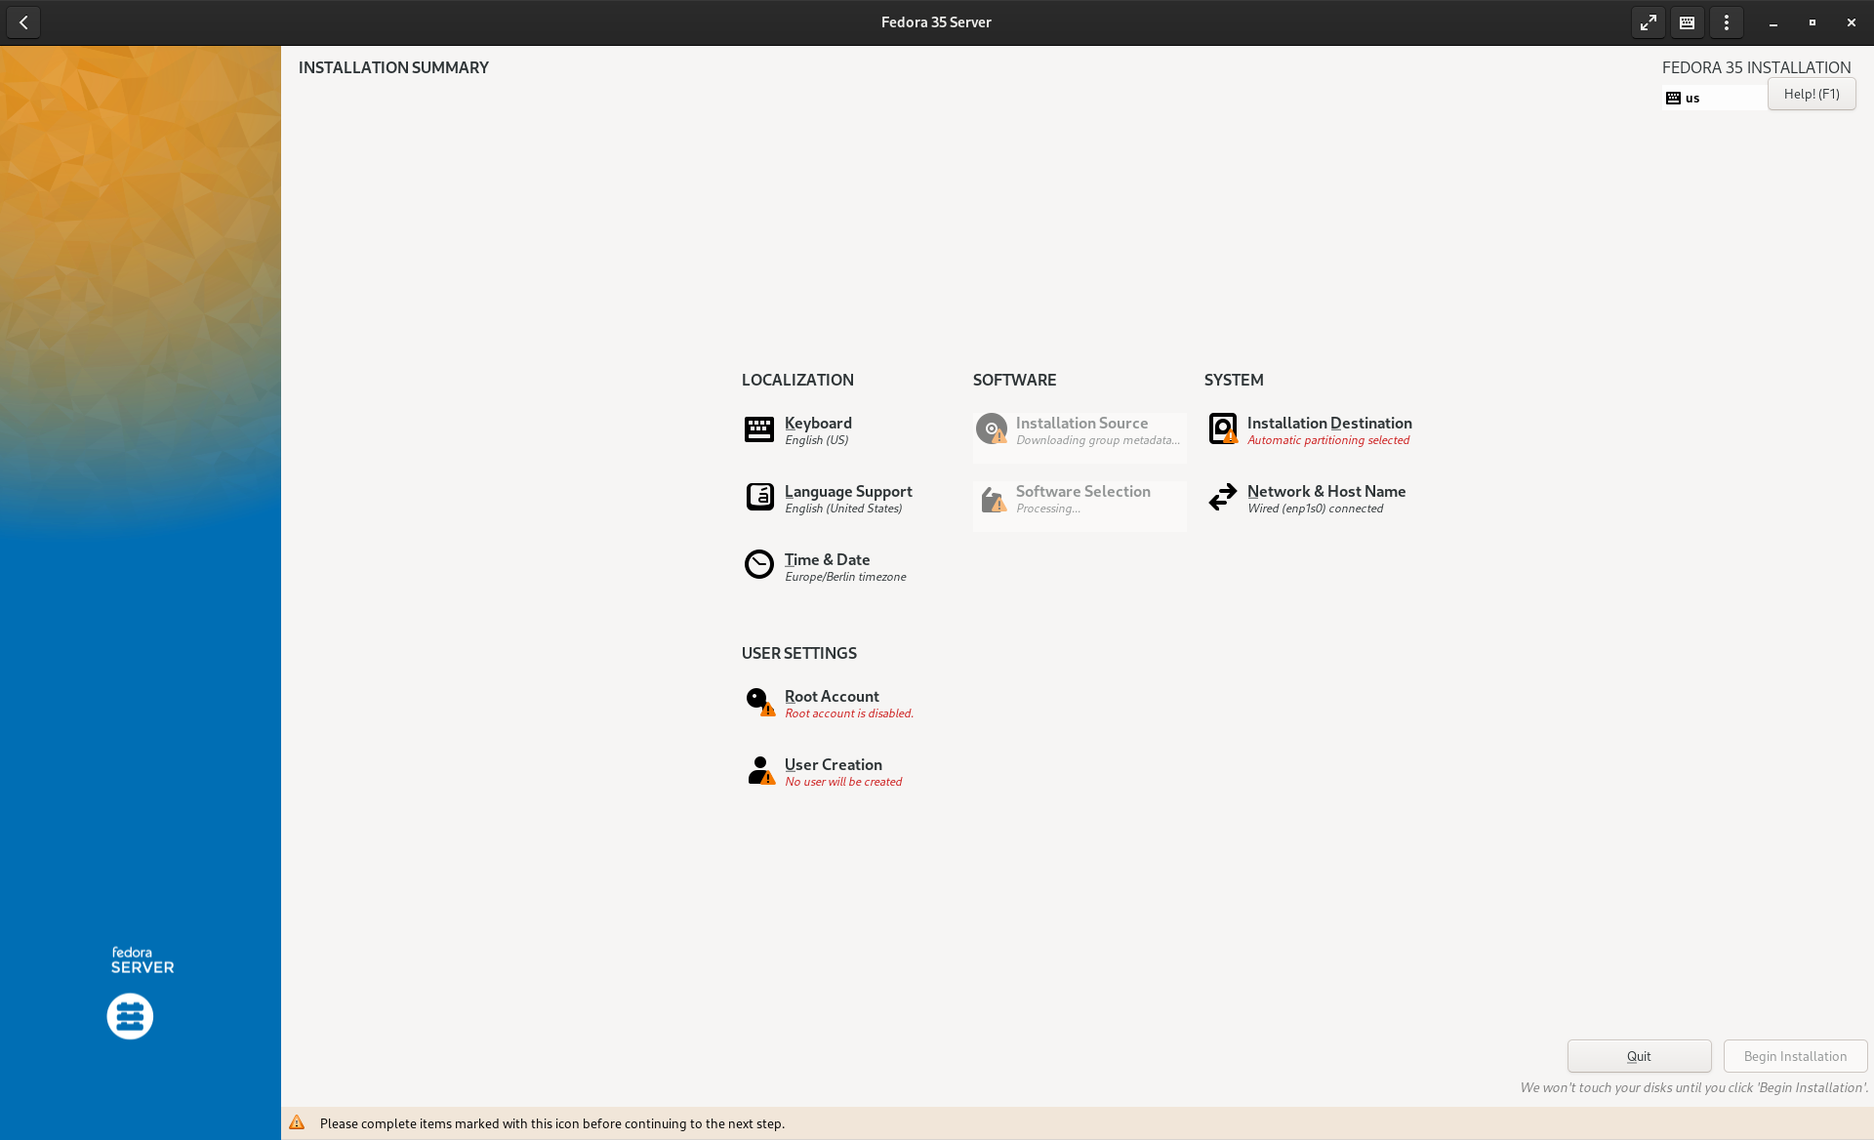Viewport: 1874px width, 1140px height.
Task: Go back using the title bar arrow
Action: coord(23,22)
